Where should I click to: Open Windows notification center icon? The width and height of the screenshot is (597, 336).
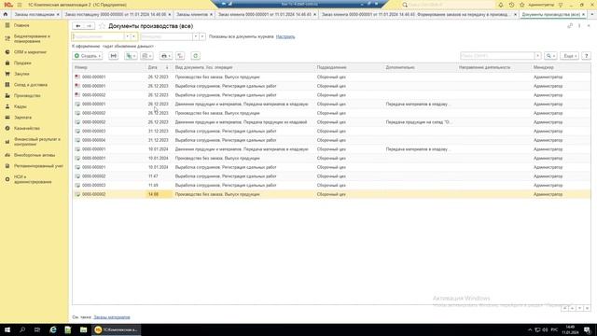click(x=588, y=329)
